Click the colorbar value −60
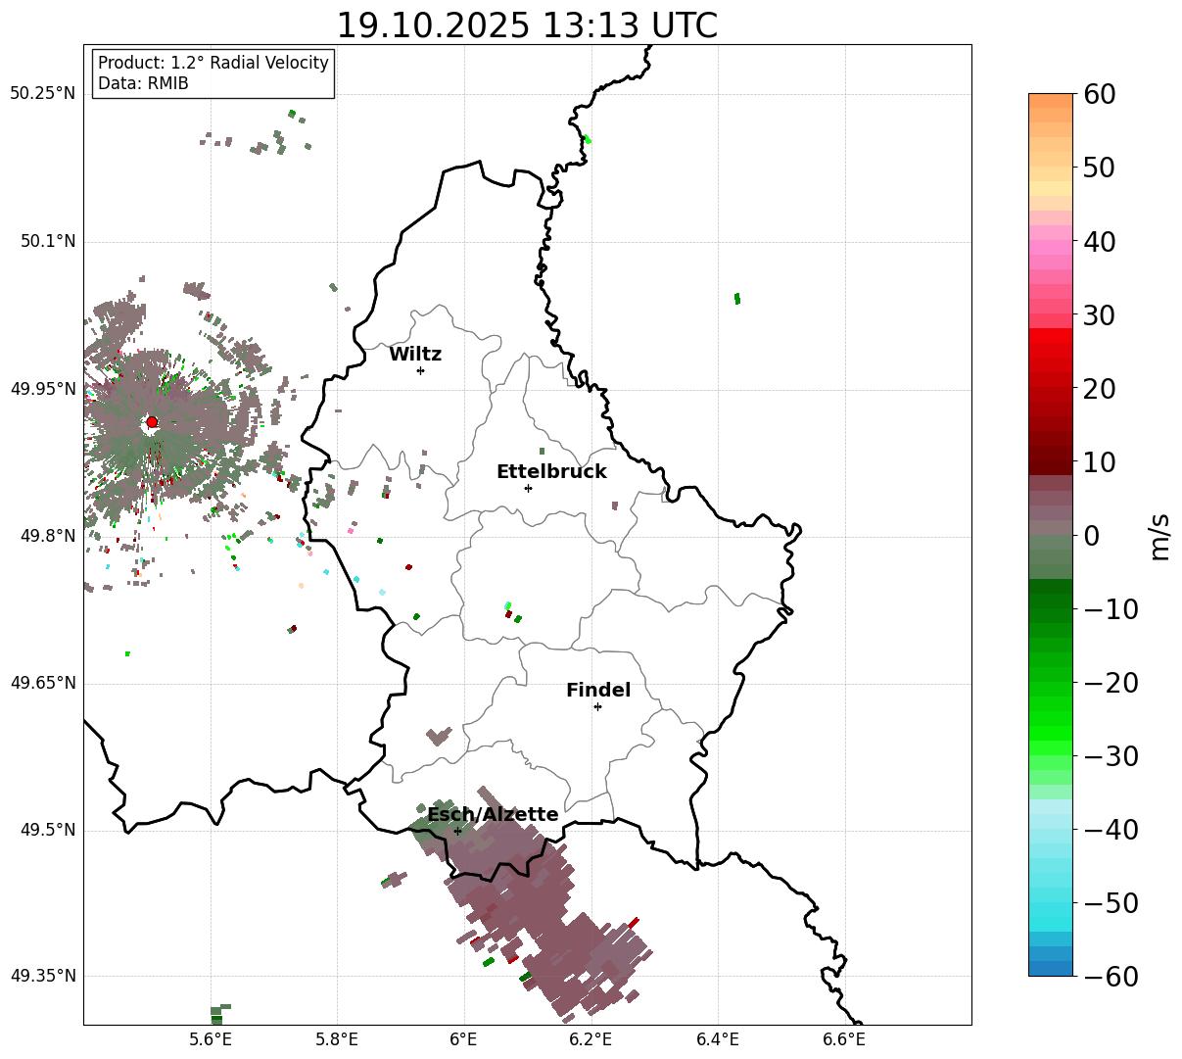The image size is (1182, 1059). pyautogui.click(x=1111, y=977)
